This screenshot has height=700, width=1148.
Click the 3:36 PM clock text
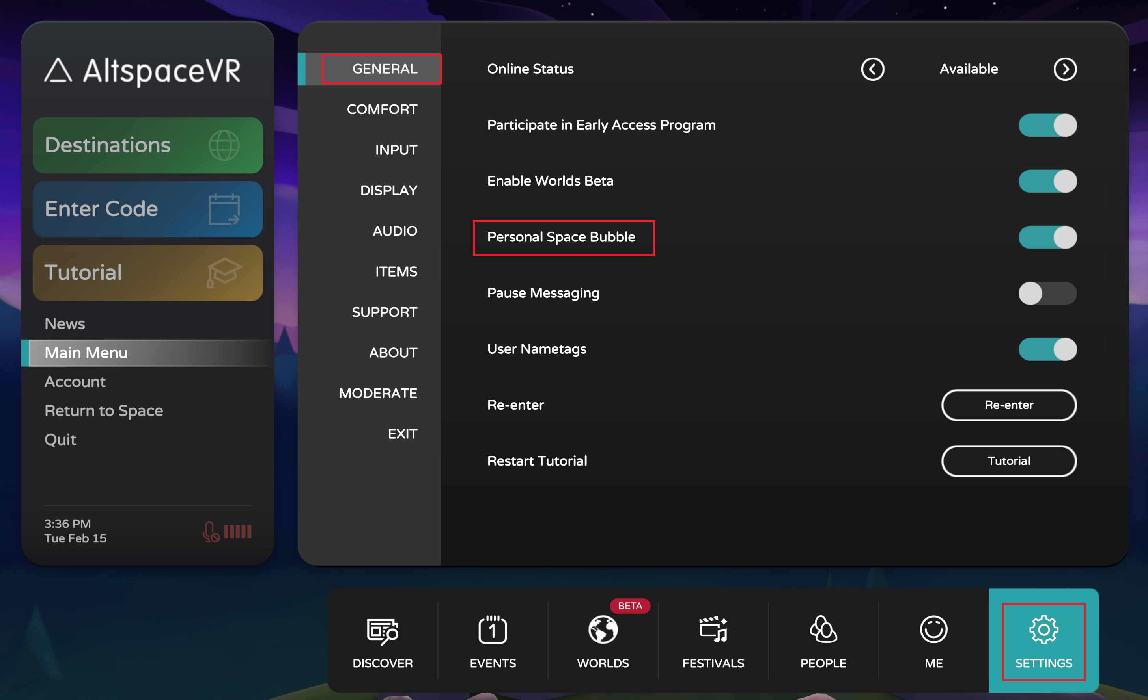[67, 524]
